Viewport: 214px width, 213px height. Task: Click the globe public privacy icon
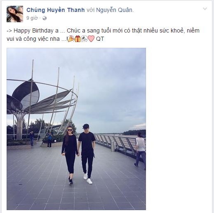pyautogui.click(x=45, y=18)
